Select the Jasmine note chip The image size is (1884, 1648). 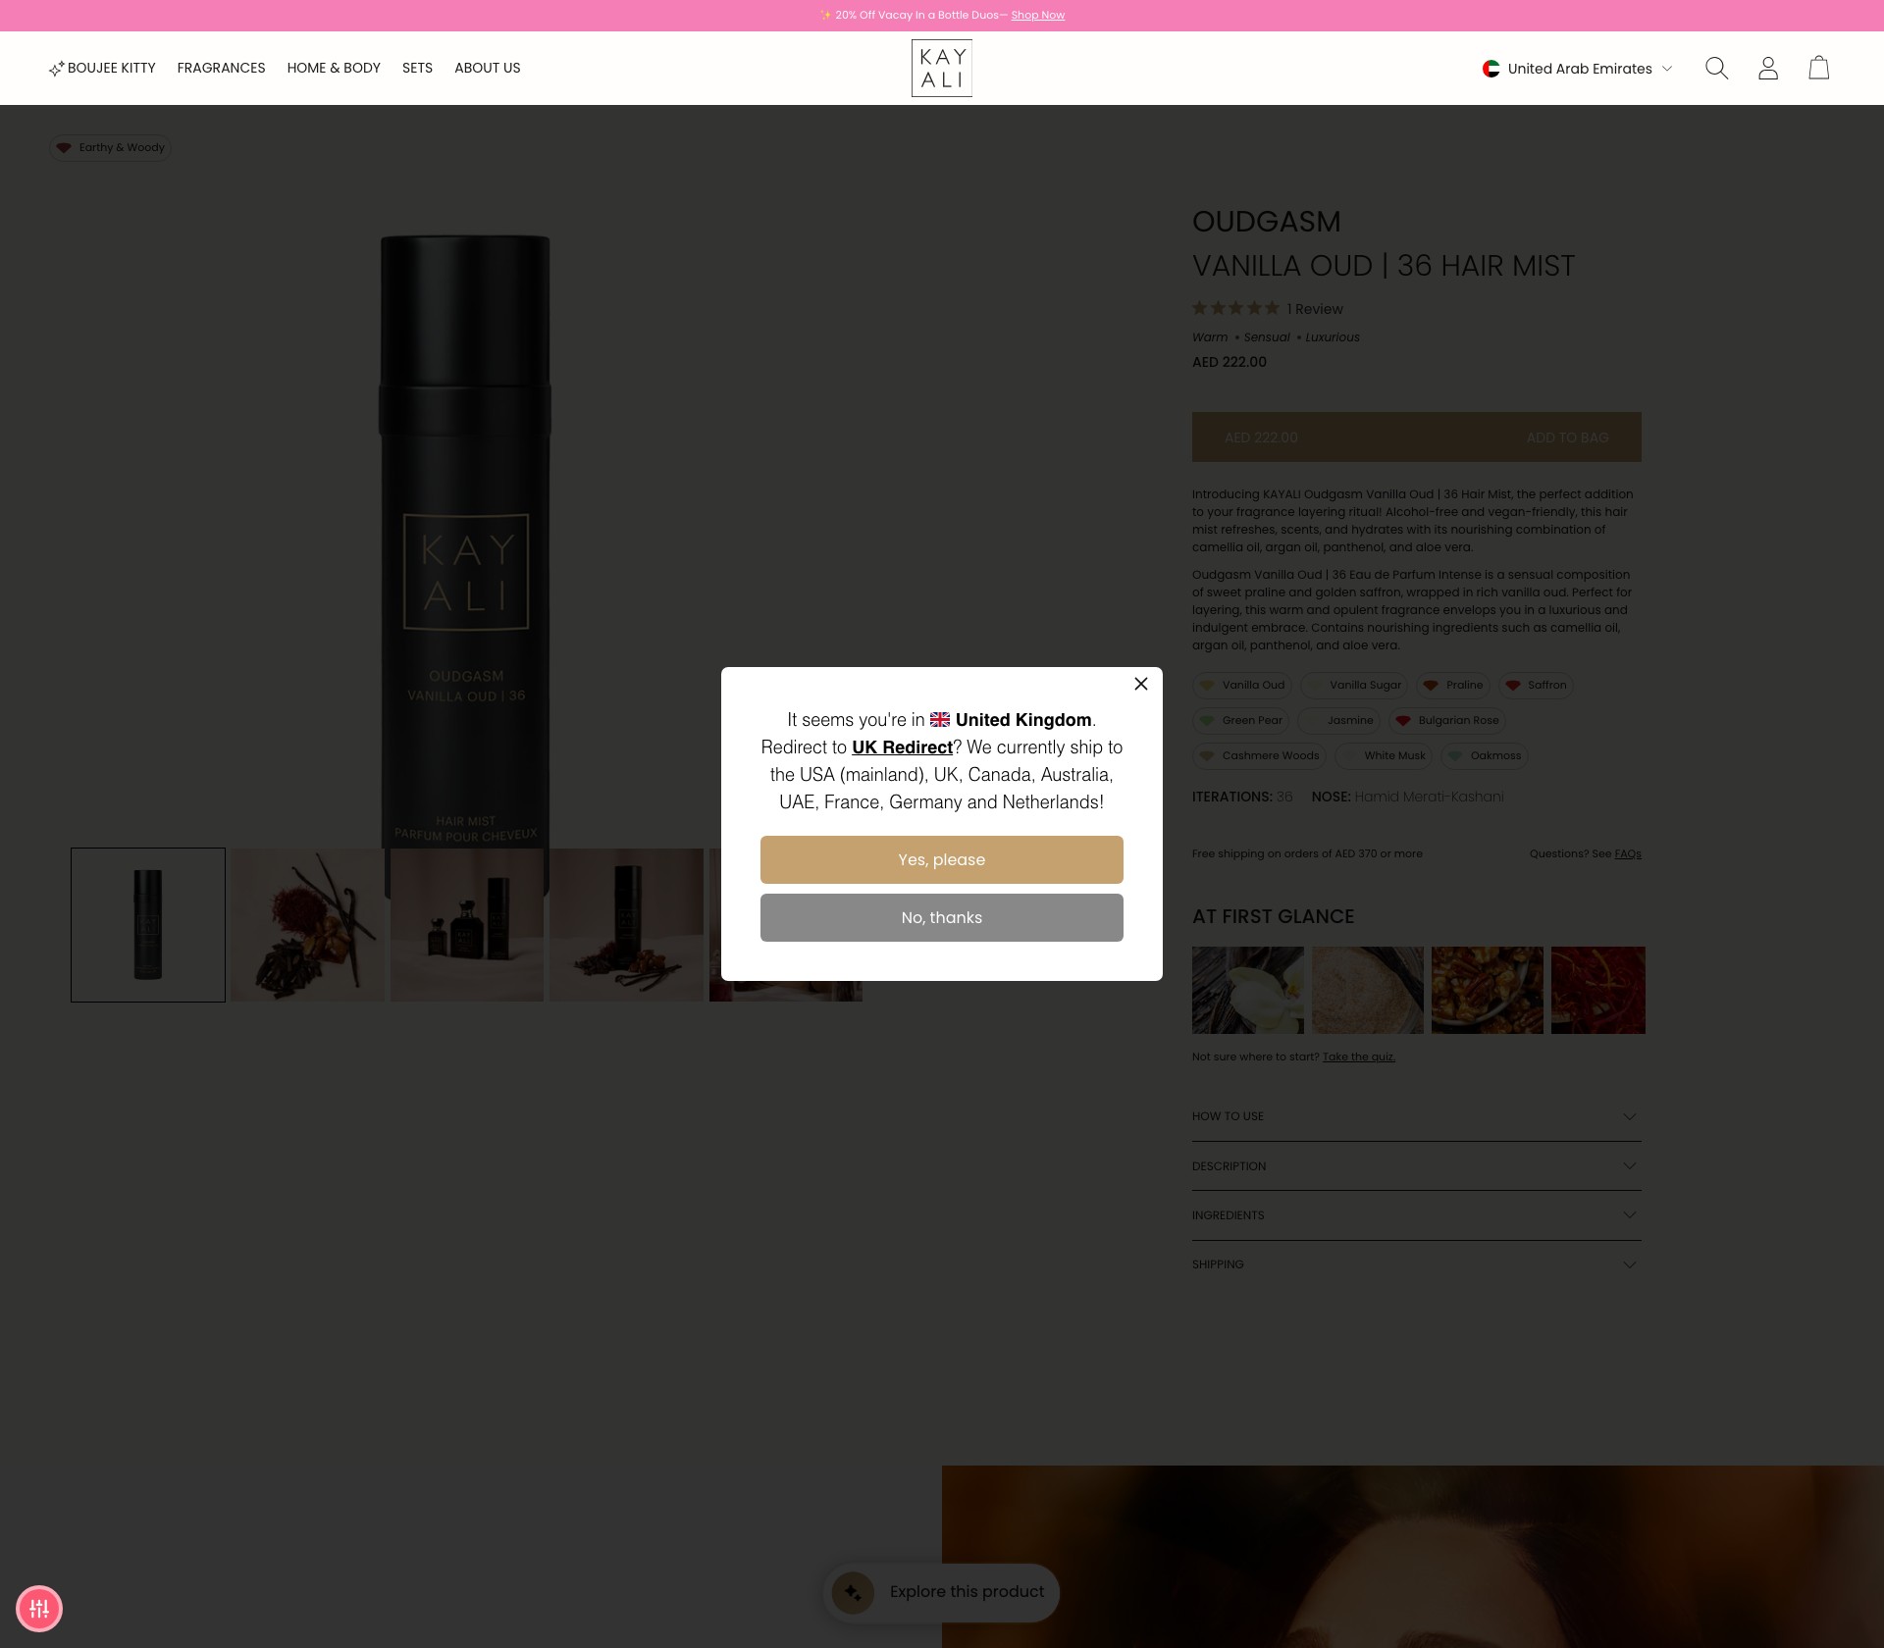click(1339, 721)
